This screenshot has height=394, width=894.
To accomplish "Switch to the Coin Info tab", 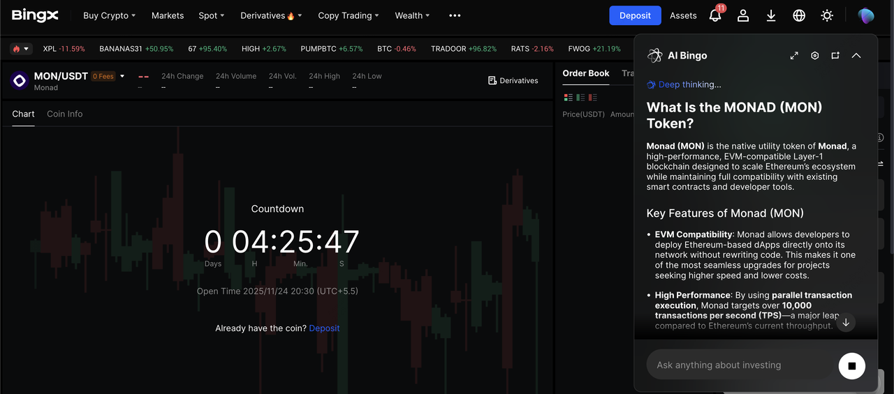I will click(64, 114).
